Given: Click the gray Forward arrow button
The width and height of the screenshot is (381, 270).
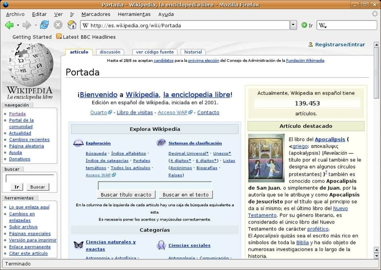Looking at the screenshot, I should pyautogui.click(x=27, y=25).
